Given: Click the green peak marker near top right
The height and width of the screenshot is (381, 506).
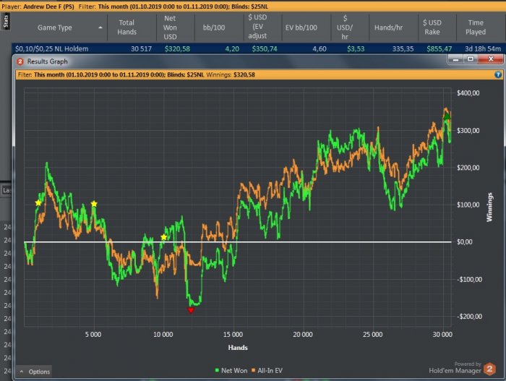Looking at the screenshot, I should tap(447, 116).
